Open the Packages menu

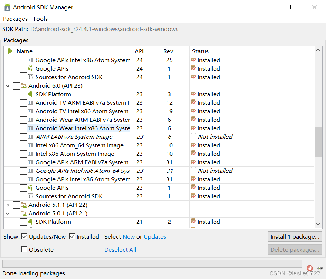(15, 19)
